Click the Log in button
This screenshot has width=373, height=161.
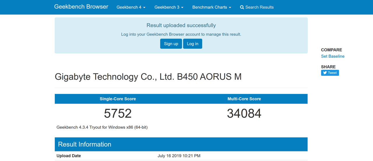[193, 44]
